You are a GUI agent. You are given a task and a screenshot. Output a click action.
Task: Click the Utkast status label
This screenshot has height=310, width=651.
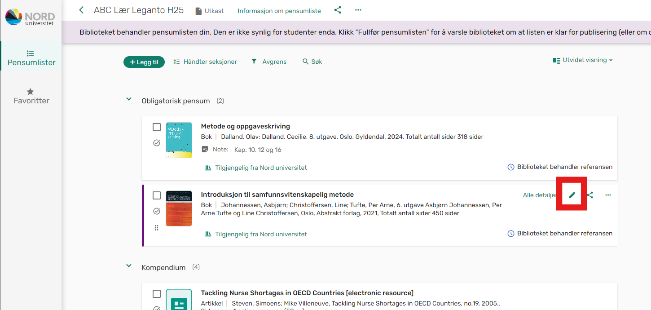pos(214,11)
